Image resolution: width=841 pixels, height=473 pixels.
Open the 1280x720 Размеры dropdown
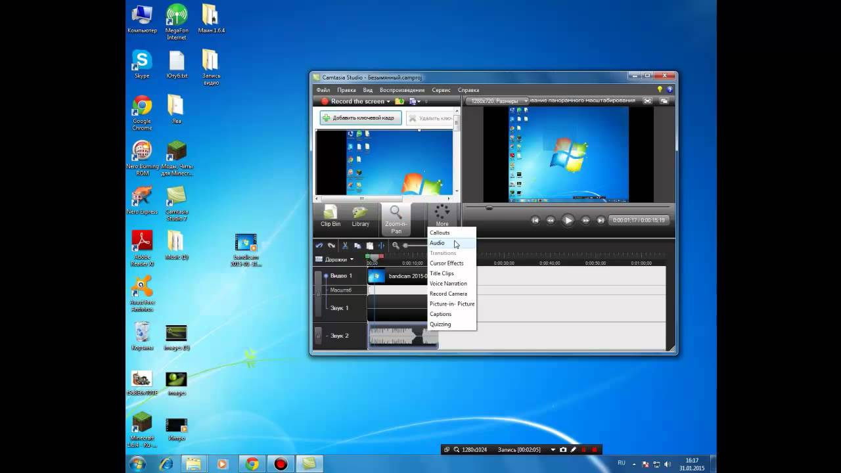(498, 101)
